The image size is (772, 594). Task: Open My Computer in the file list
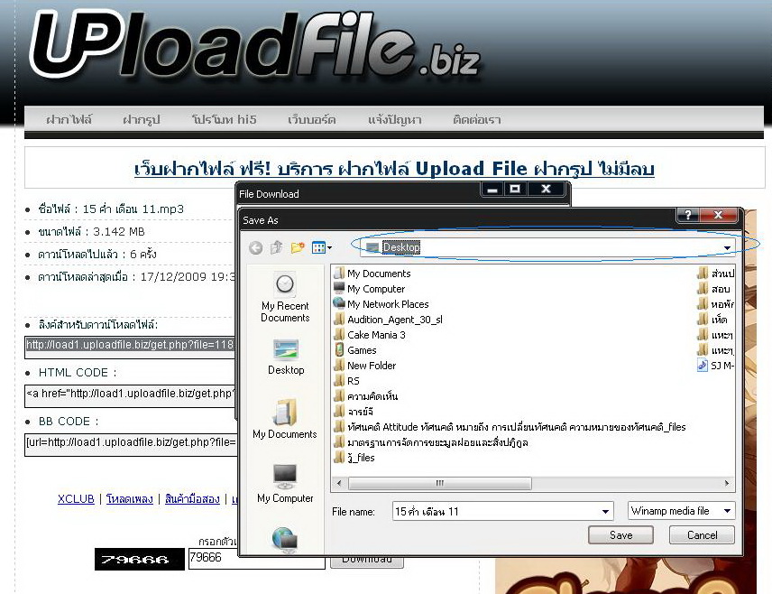tap(369, 288)
